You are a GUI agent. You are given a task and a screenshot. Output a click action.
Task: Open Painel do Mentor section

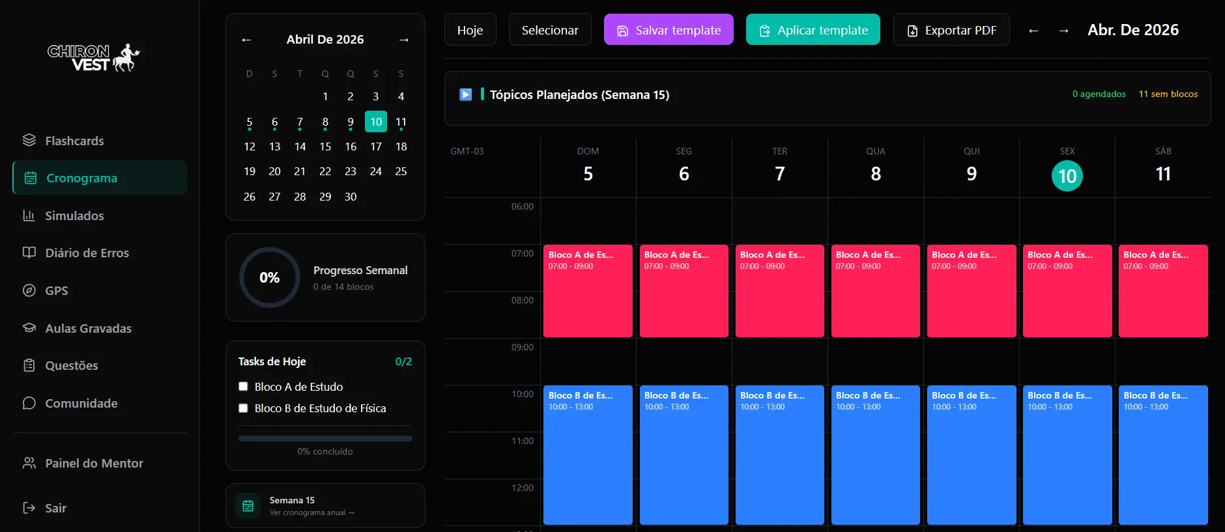click(x=93, y=463)
